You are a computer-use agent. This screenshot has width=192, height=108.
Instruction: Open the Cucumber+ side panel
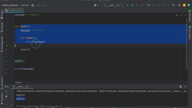click(x=190, y=33)
